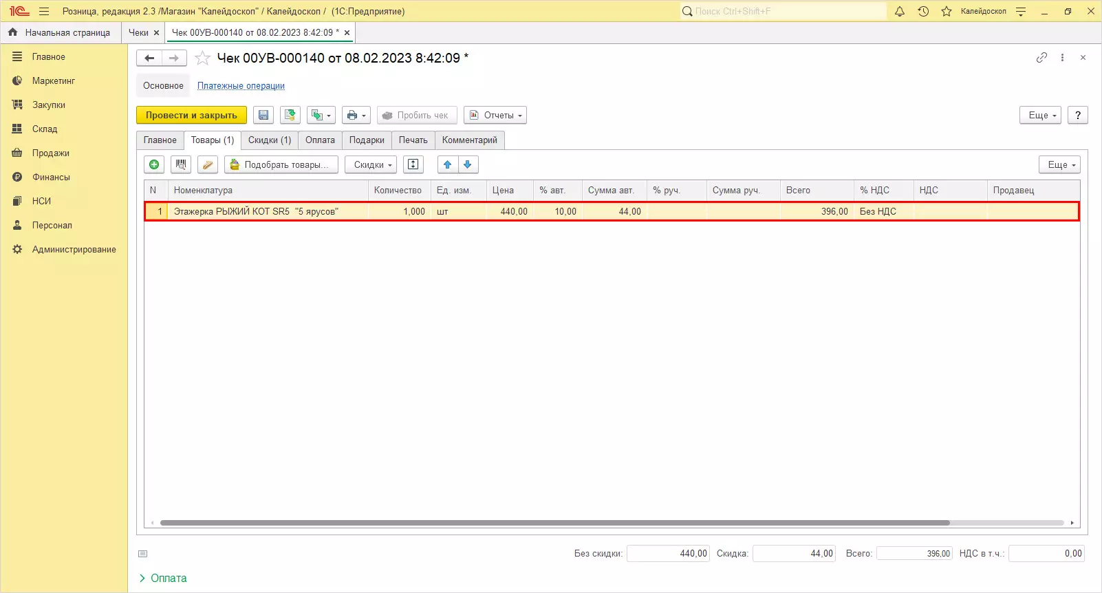The width and height of the screenshot is (1102, 593).
Task: Click the НДС в т.ч. field
Action: [1046, 554]
